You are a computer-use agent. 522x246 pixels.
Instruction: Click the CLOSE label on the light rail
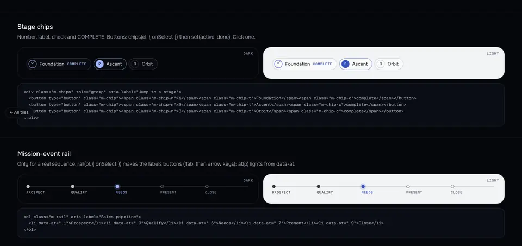456,192
